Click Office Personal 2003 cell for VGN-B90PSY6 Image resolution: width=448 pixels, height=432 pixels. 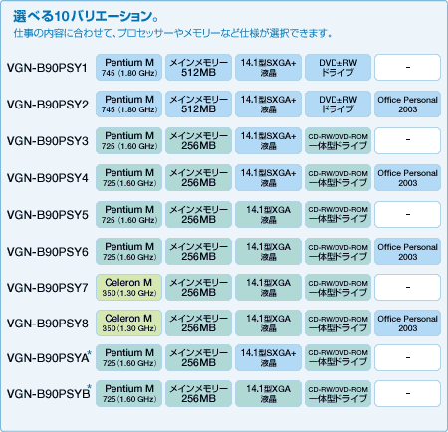pyautogui.click(x=407, y=252)
